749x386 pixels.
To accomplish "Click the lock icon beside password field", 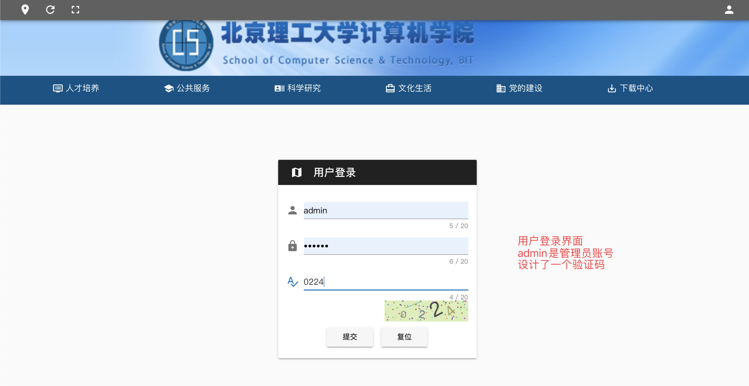I will pyautogui.click(x=293, y=246).
